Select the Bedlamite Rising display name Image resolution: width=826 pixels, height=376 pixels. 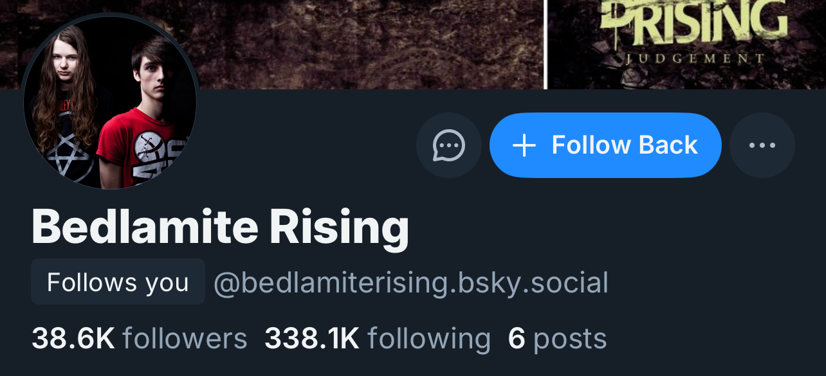point(220,228)
